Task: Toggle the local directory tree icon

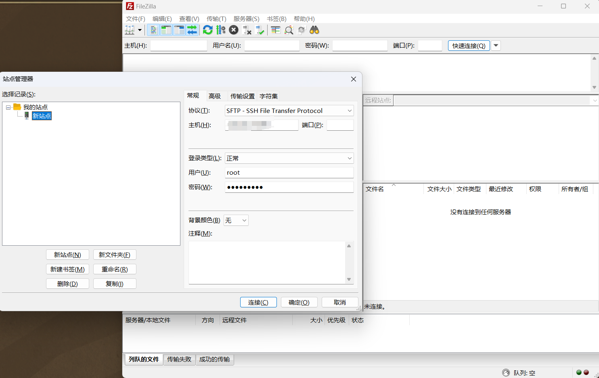Action: click(x=166, y=30)
